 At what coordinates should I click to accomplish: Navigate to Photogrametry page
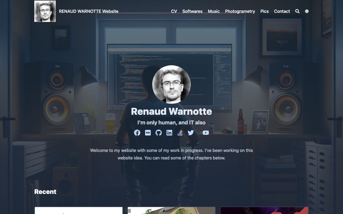(x=240, y=11)
